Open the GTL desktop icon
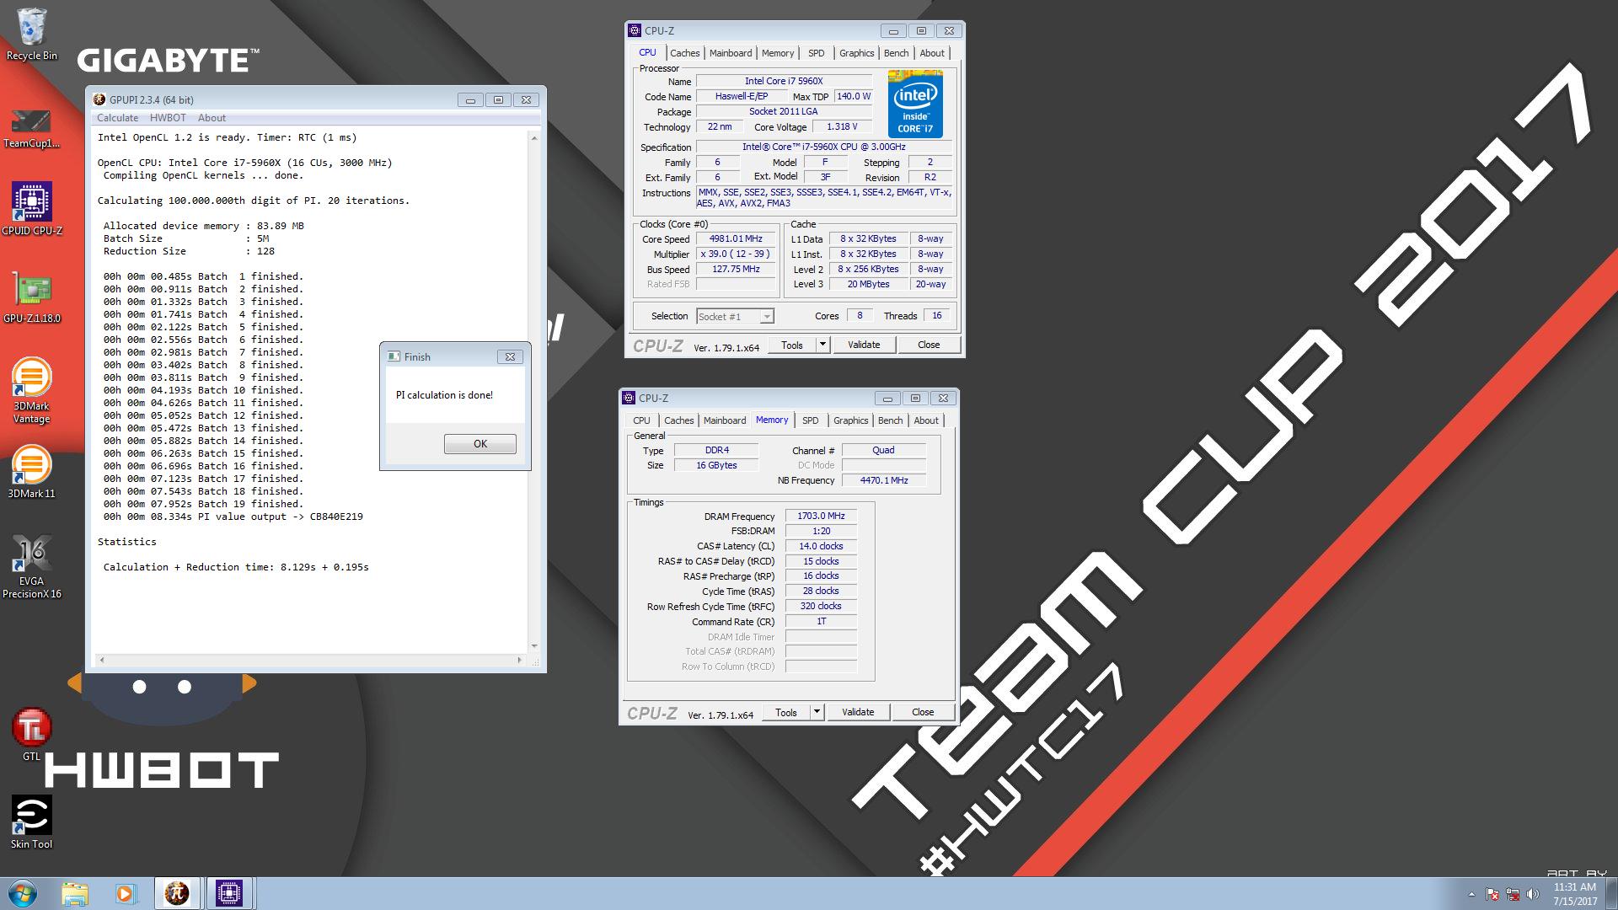This screenshot has height=910, width=1618. (32, 735)
